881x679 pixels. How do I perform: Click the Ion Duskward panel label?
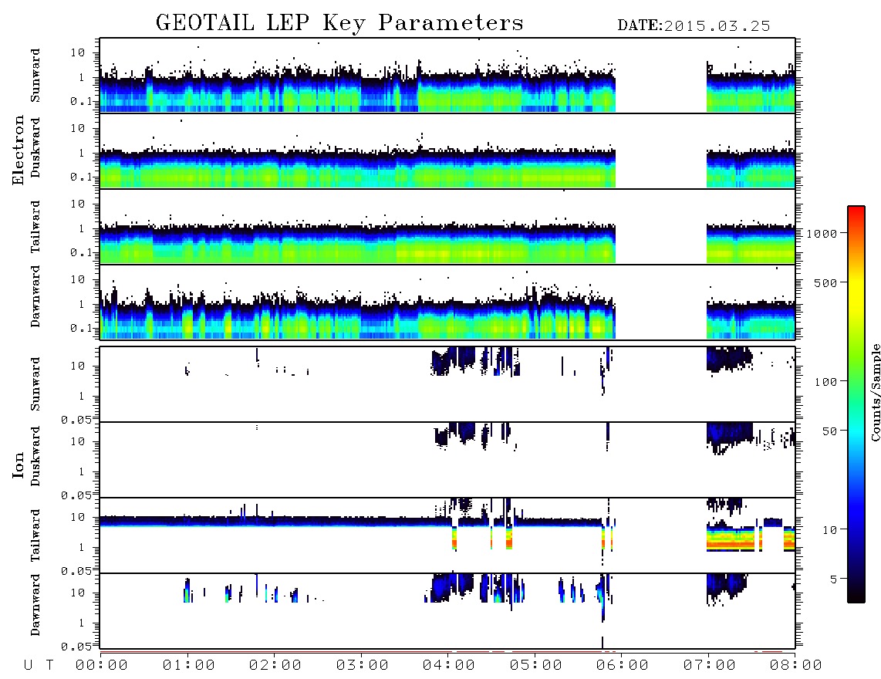point(35,457)
